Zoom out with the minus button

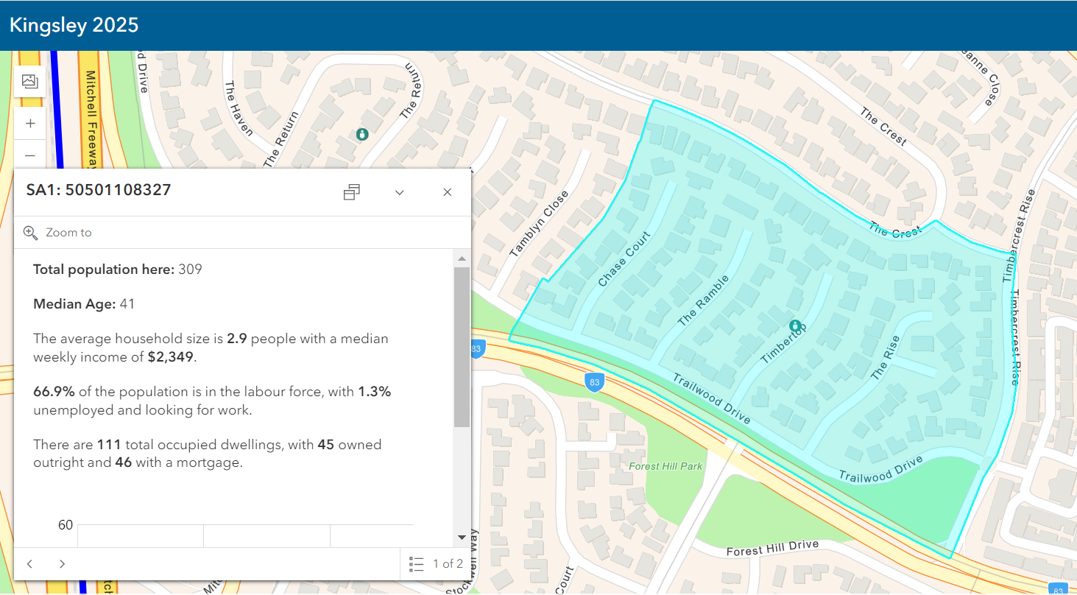tap(30, 155)
